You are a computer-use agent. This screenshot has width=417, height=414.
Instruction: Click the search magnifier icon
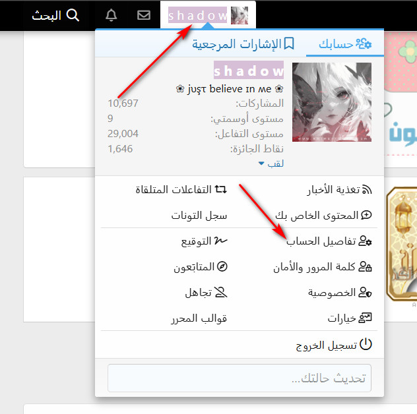(73, 15)
